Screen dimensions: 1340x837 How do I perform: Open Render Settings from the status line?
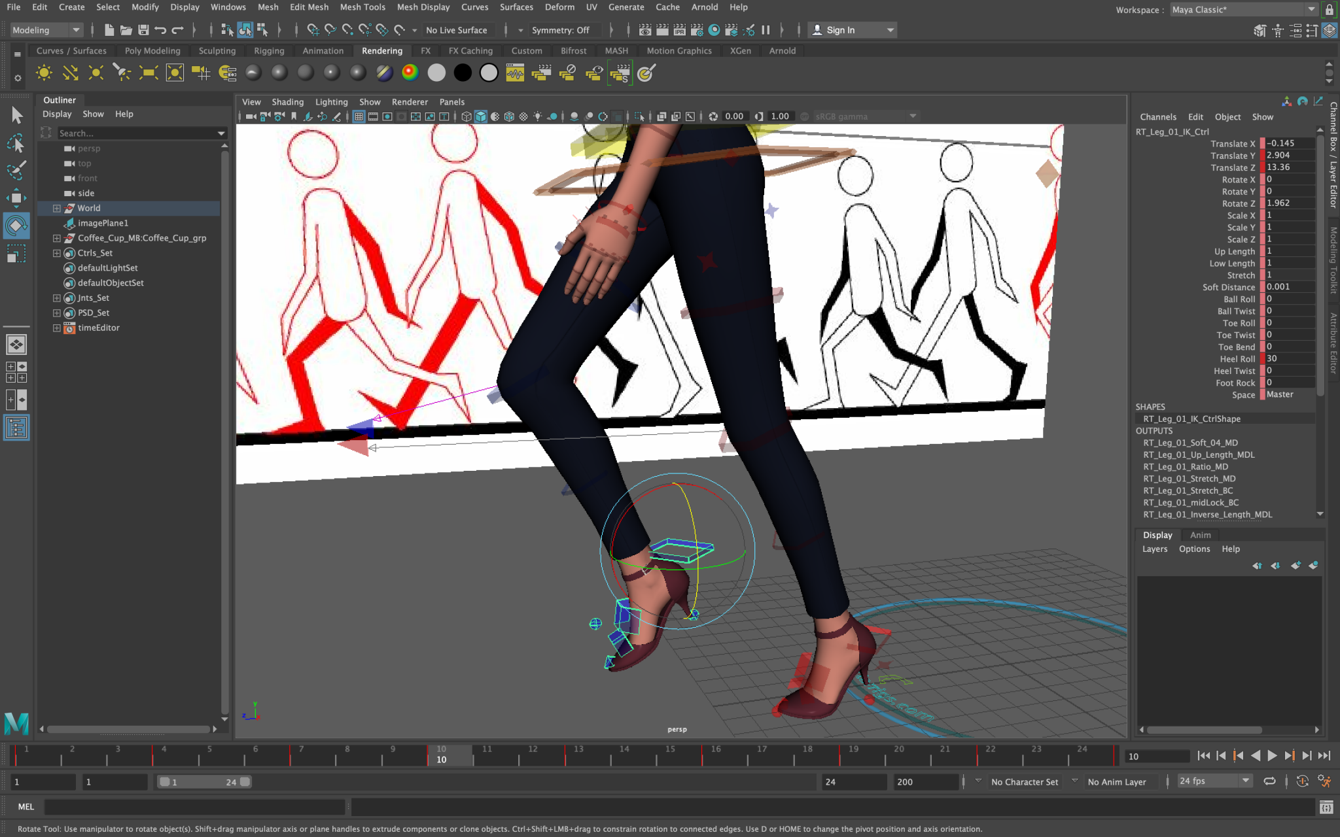697,30
